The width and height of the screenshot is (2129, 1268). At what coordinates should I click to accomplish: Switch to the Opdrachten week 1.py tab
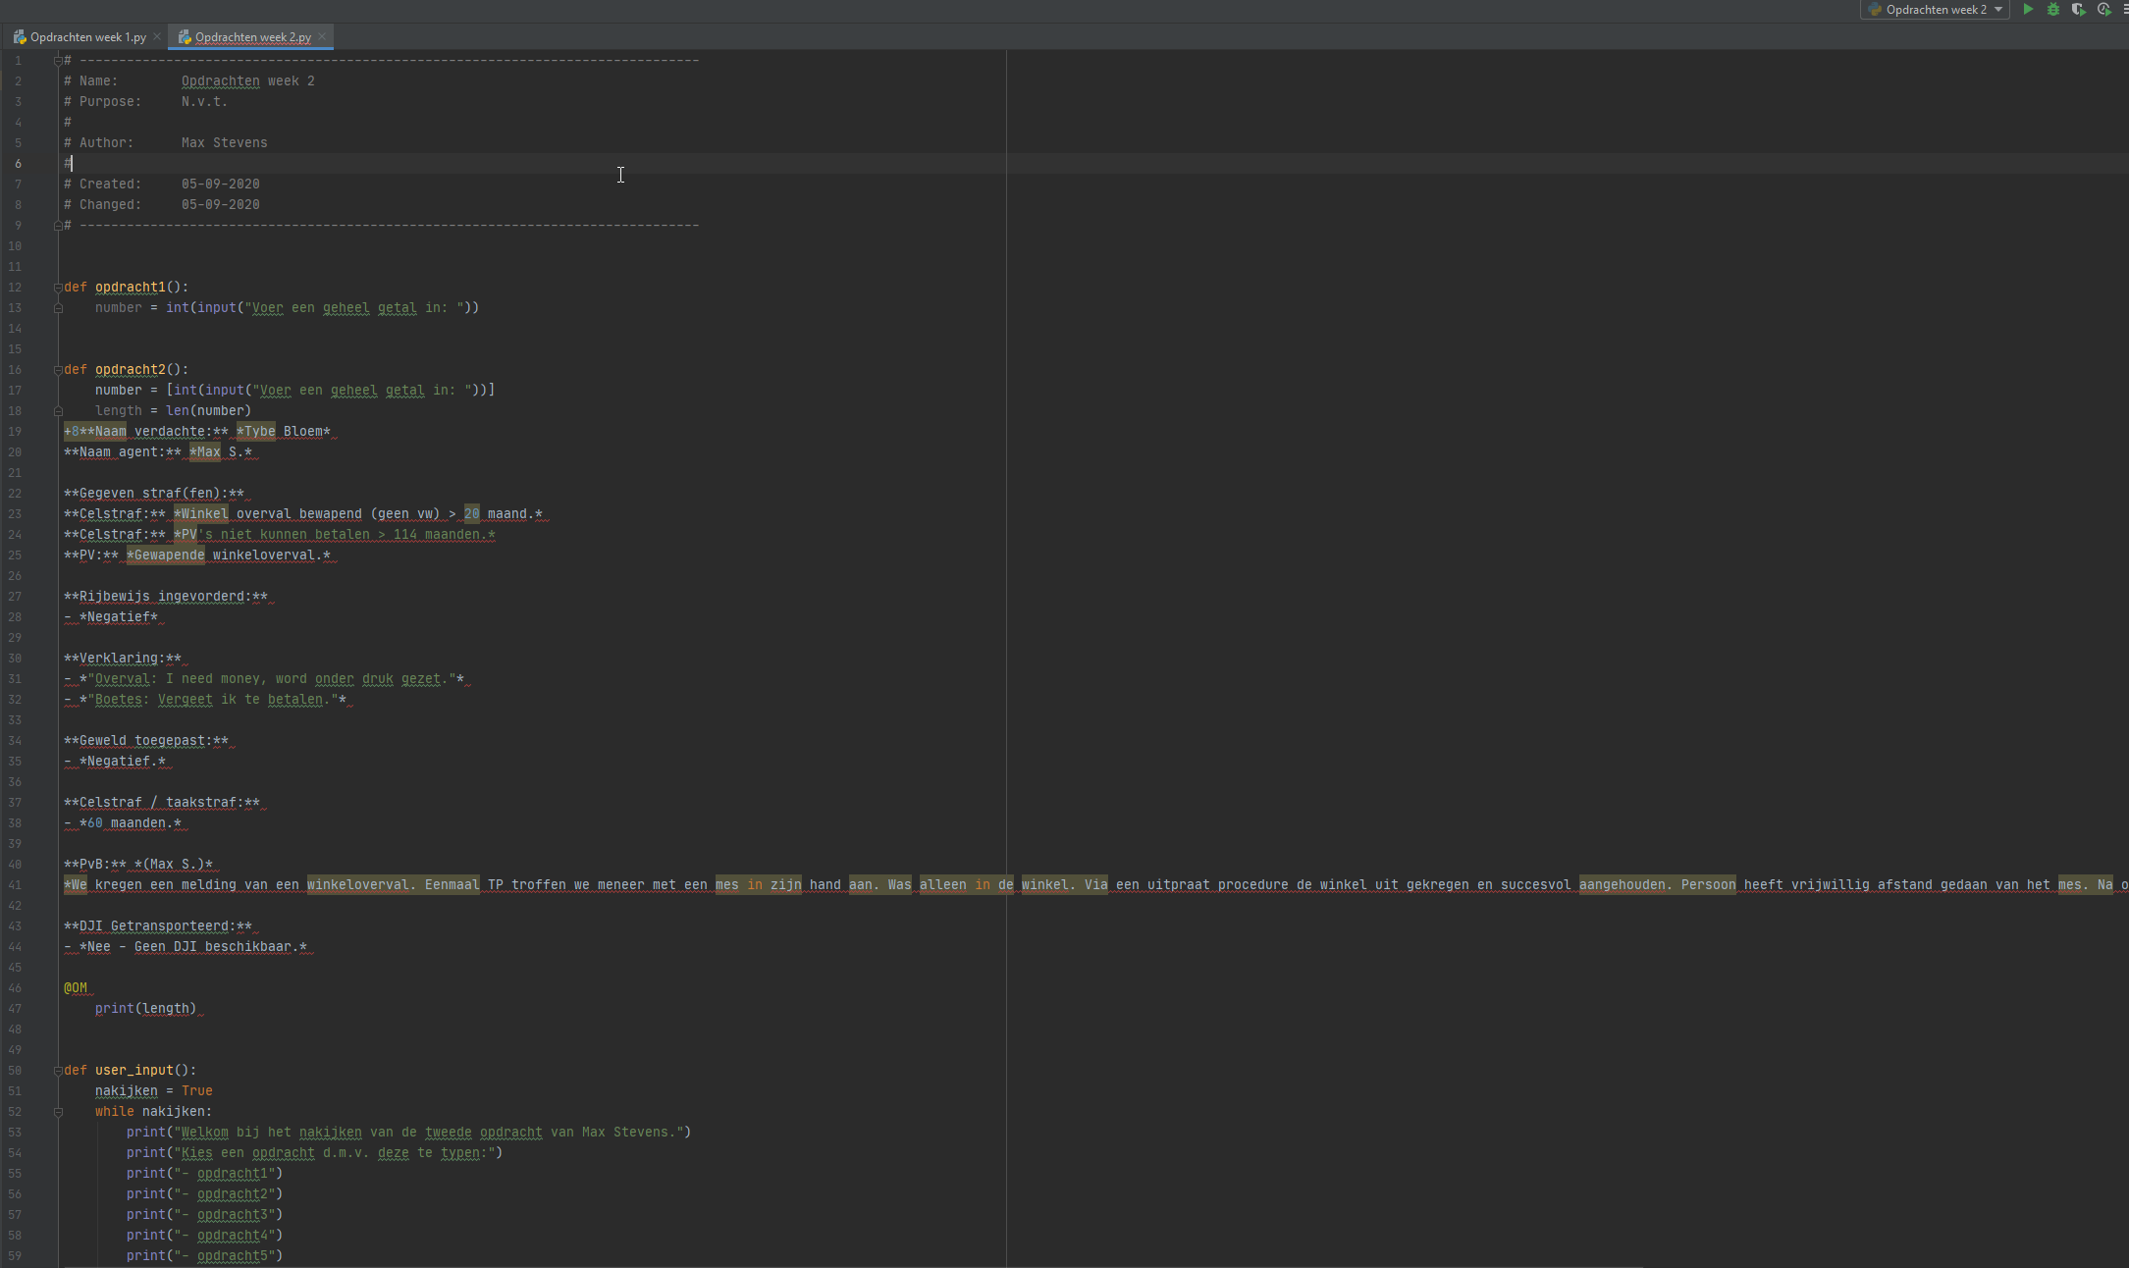point(87,37)
